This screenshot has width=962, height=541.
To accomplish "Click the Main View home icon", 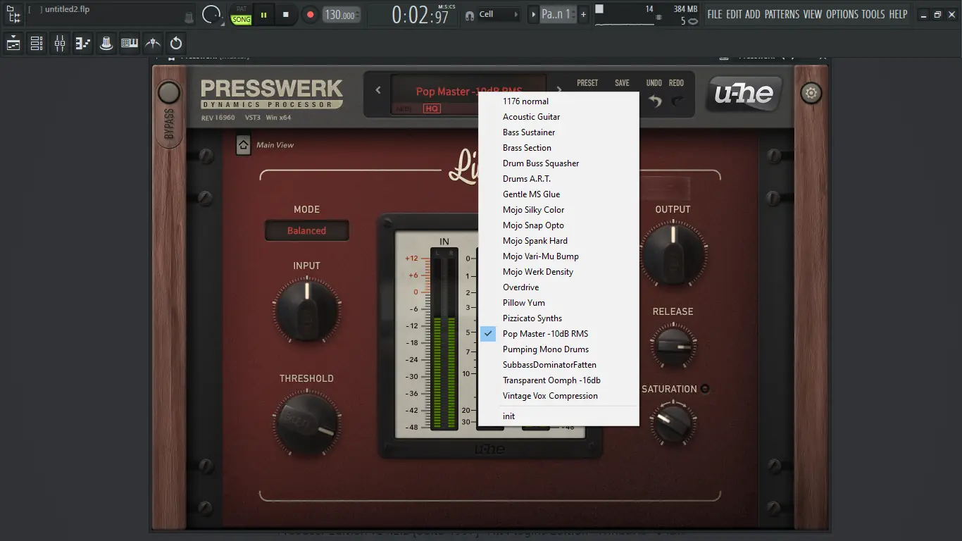I will pos(243,144).
